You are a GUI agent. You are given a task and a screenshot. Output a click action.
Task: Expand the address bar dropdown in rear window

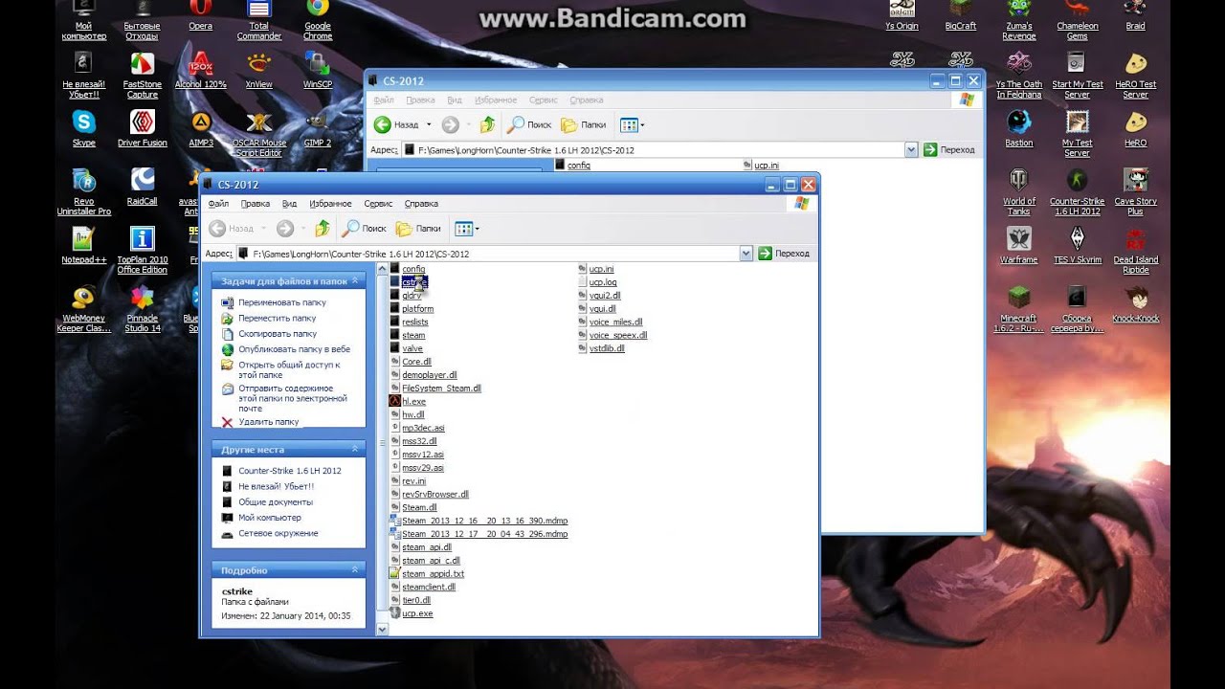click(911, 150)
